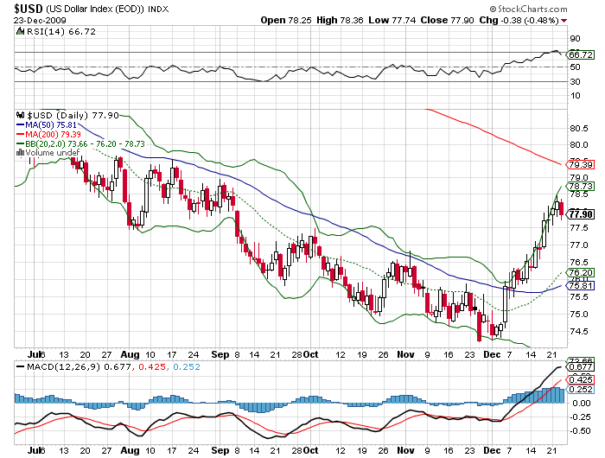The height and width of the screenshot is (458, 605).
Task: Click Dec on the MACD panel date axis
Action: [492, 450]
